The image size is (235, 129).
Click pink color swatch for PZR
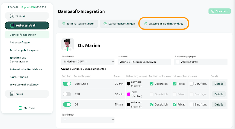[x=129, y=94]
